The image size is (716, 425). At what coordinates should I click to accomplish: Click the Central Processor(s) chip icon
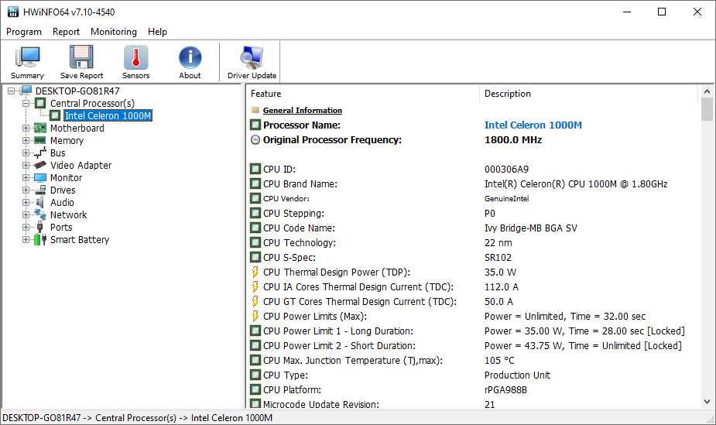coord(40,103)
